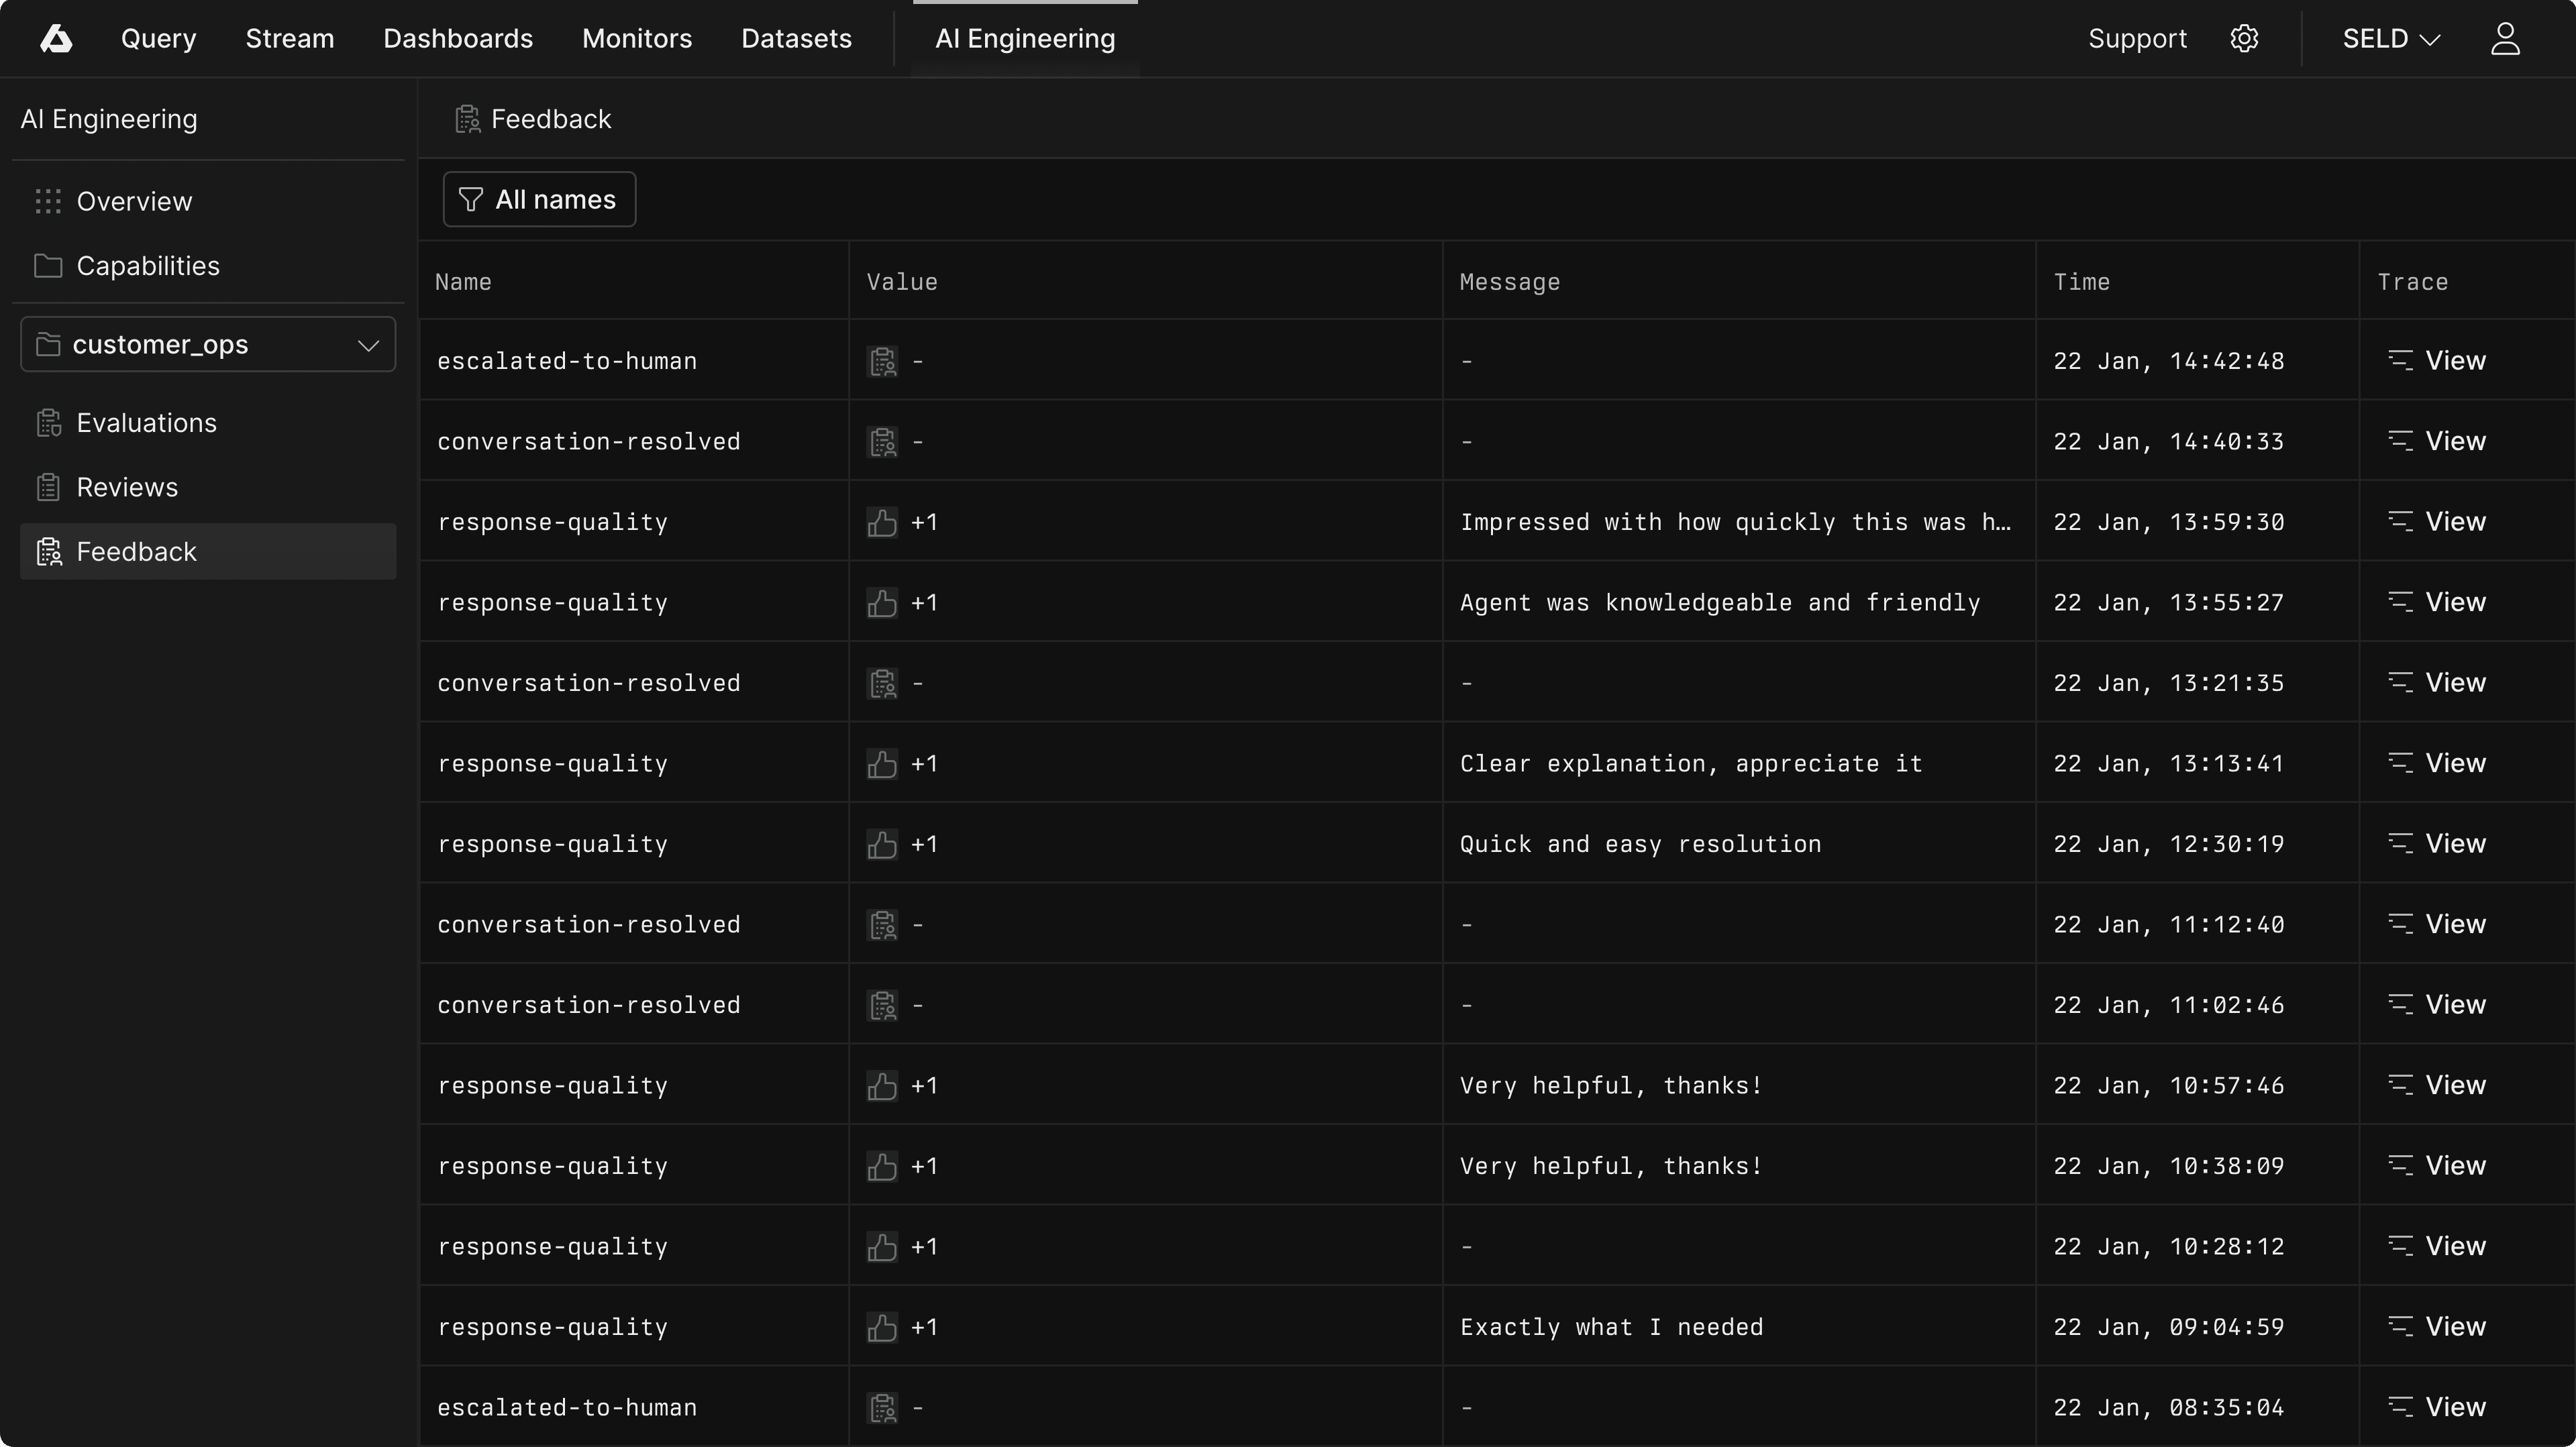
Task: Click message "Exactly what I needed"
Action: pyautogui.click(x=1612, y=1327)
